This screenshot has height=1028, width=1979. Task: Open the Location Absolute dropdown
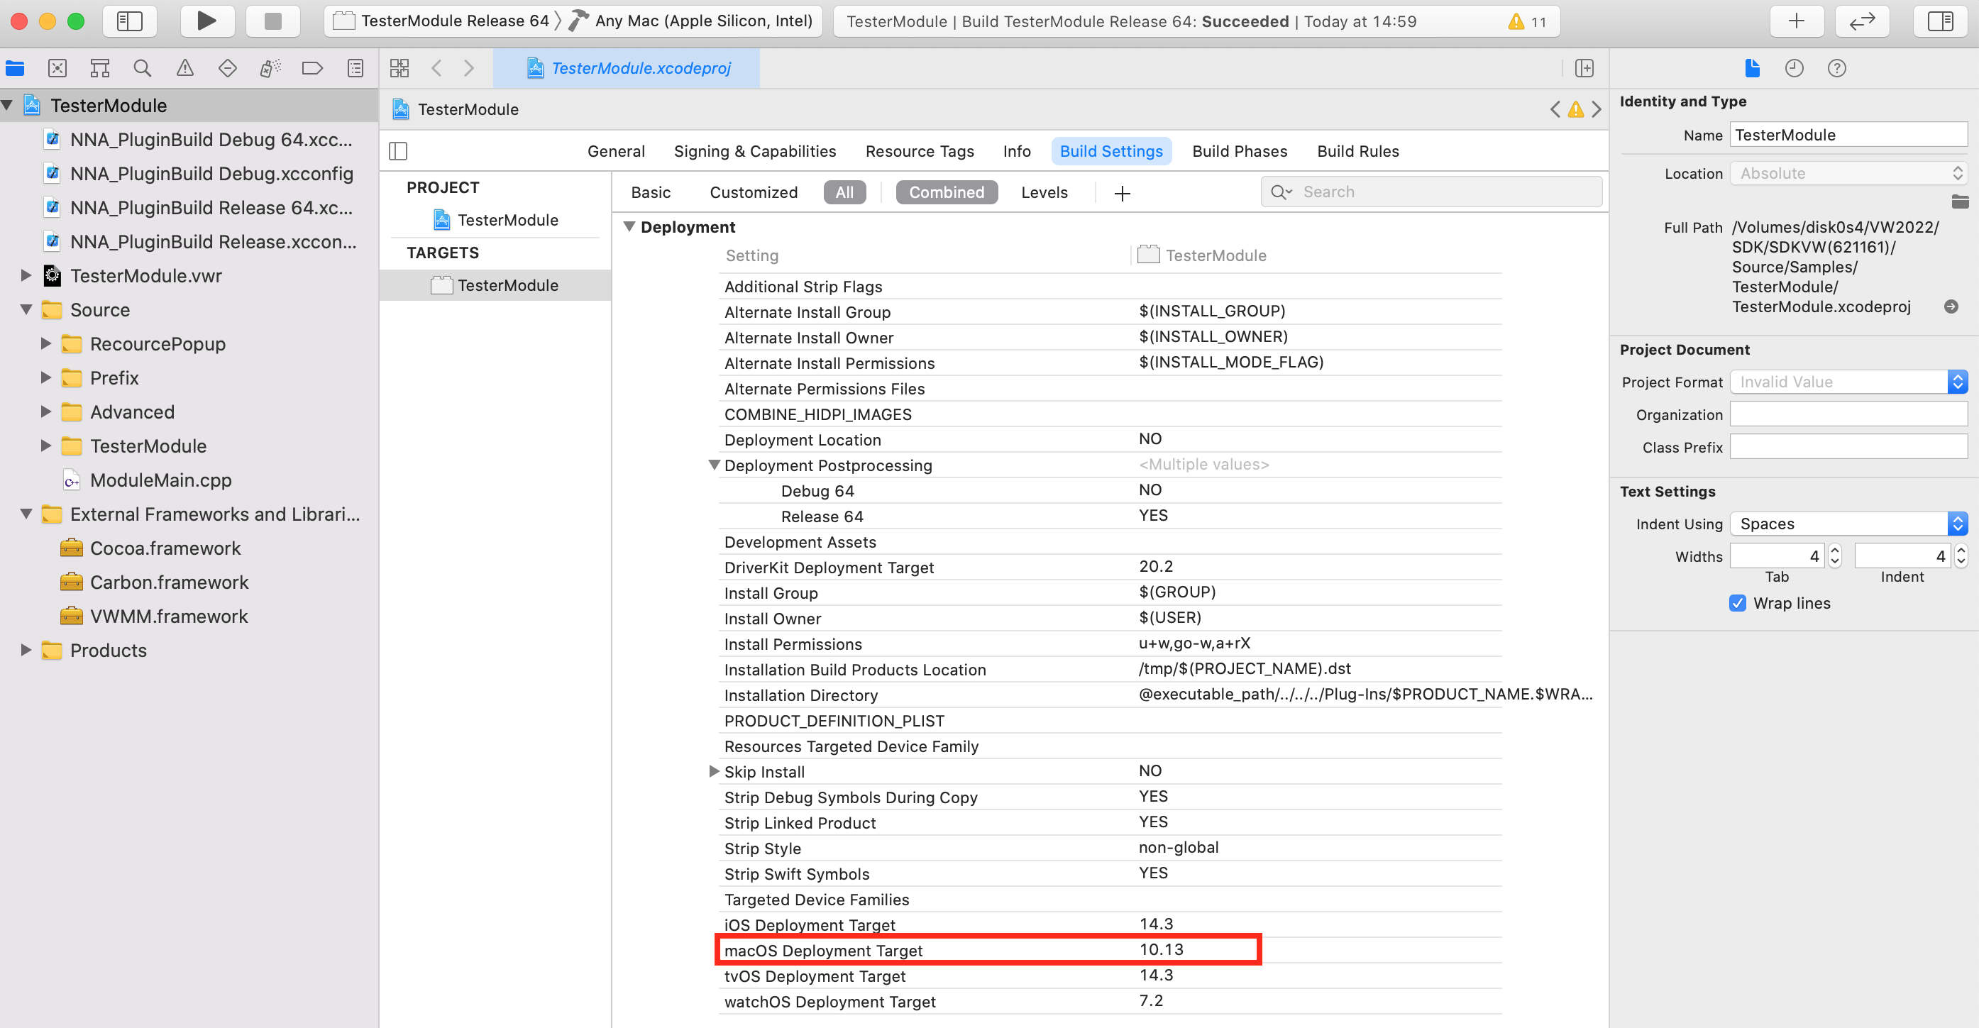pyautogui.click(x=1848, y=174)
